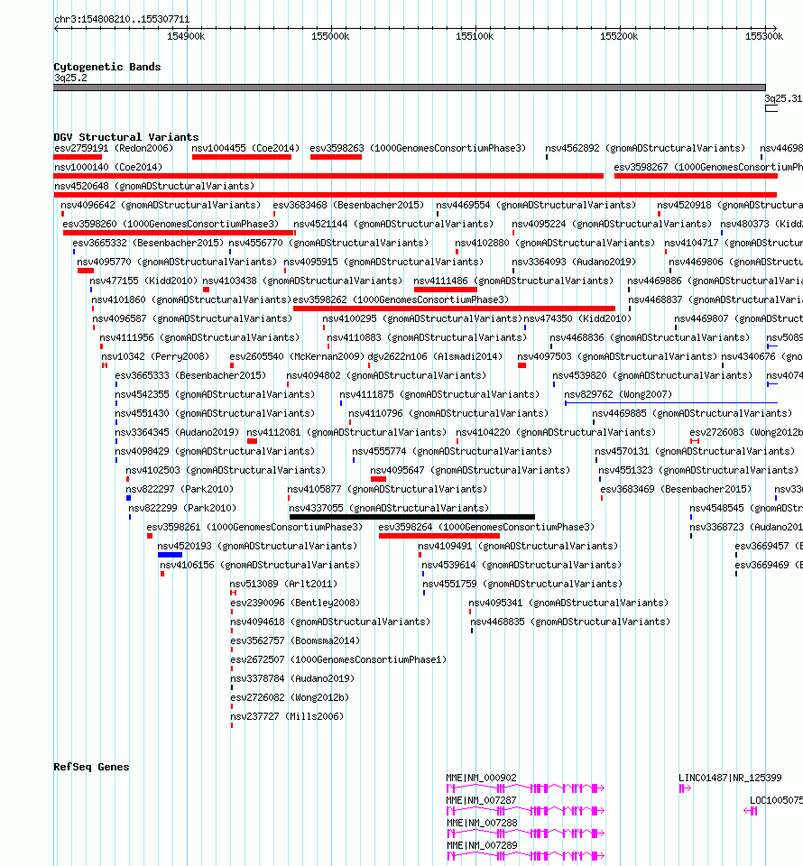803x866 pixels.
Task: Select variant nsv4097503 label
Action: (617, 356)
